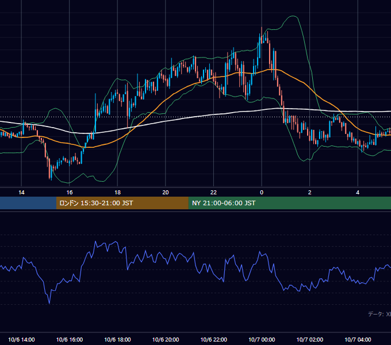The image size is (391, 345).
Task: Click the 10/6 20:00 date label
Action: tap(166, 339)
